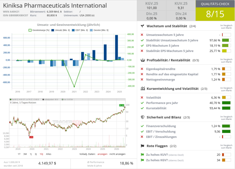The height and width of the screenshot is (169, 235).
Task: Click the KGV.25 value 101,00
Action: pyautogui.click(x=152, y=8)
